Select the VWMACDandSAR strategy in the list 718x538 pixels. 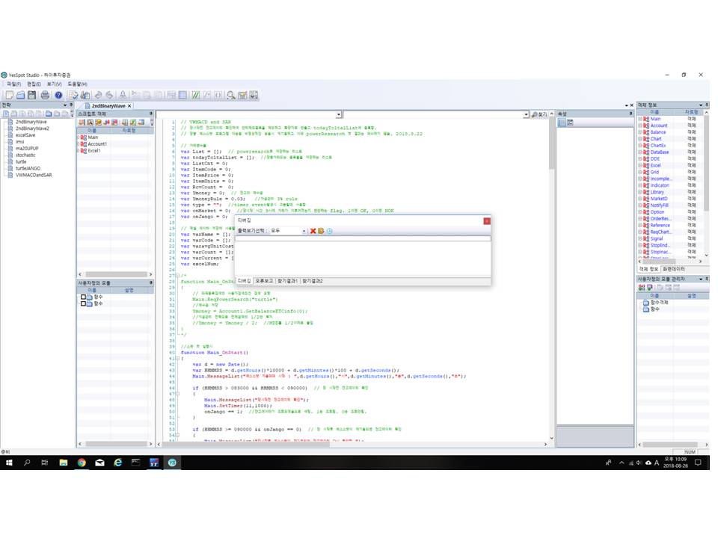click(x=33, y=174)
